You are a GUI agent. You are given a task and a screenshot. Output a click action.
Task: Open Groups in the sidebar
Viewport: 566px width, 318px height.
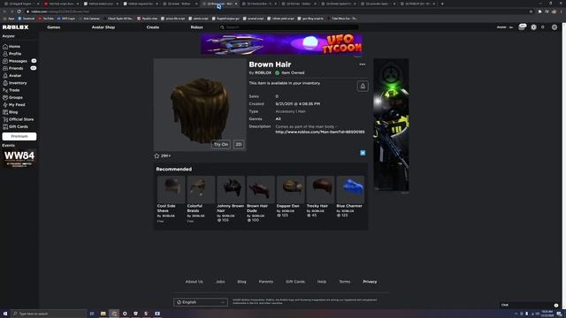(12, 97)
